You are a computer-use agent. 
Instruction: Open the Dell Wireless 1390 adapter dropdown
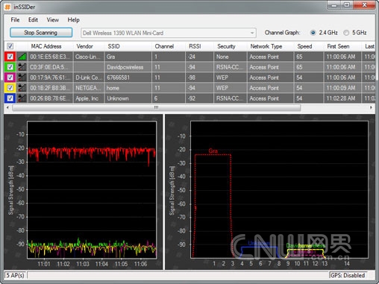[x=169, y=33]
